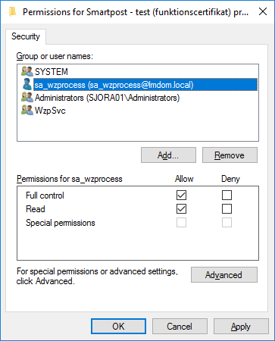Click the Remove button

(230, 155)
